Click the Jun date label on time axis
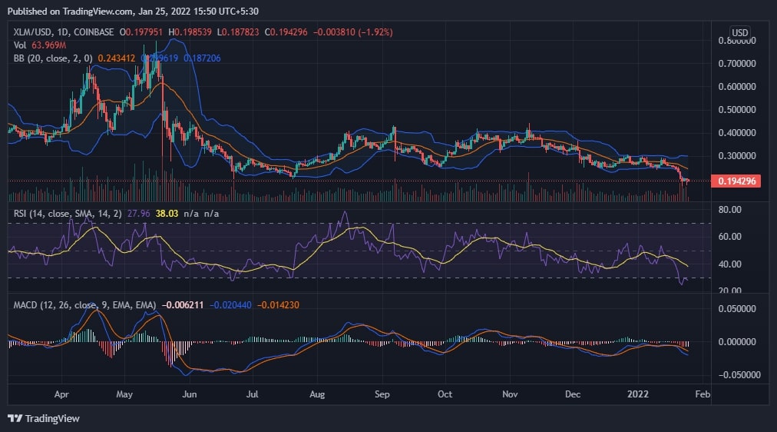The height and width of the screenshot is (432, 777). click(190, 394)
